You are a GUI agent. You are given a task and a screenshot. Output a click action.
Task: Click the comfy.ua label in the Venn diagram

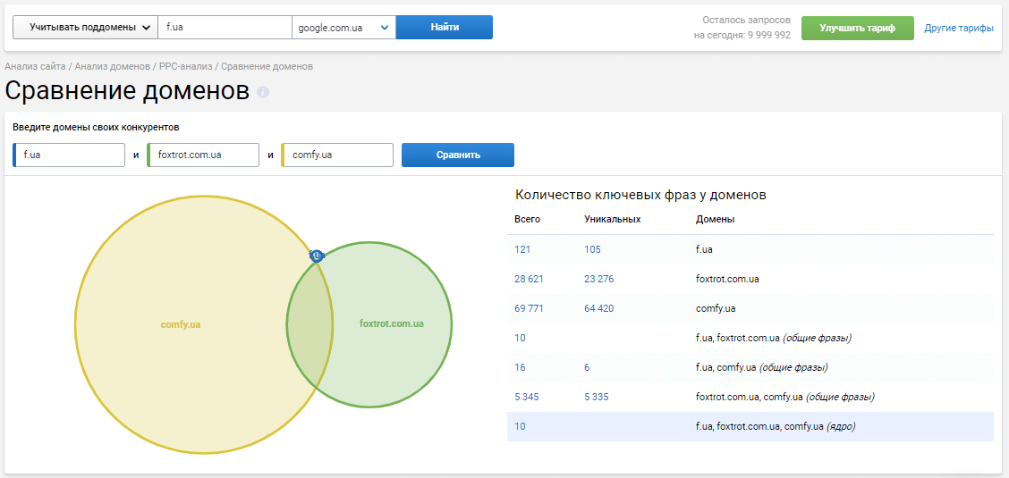click(181, 324)
